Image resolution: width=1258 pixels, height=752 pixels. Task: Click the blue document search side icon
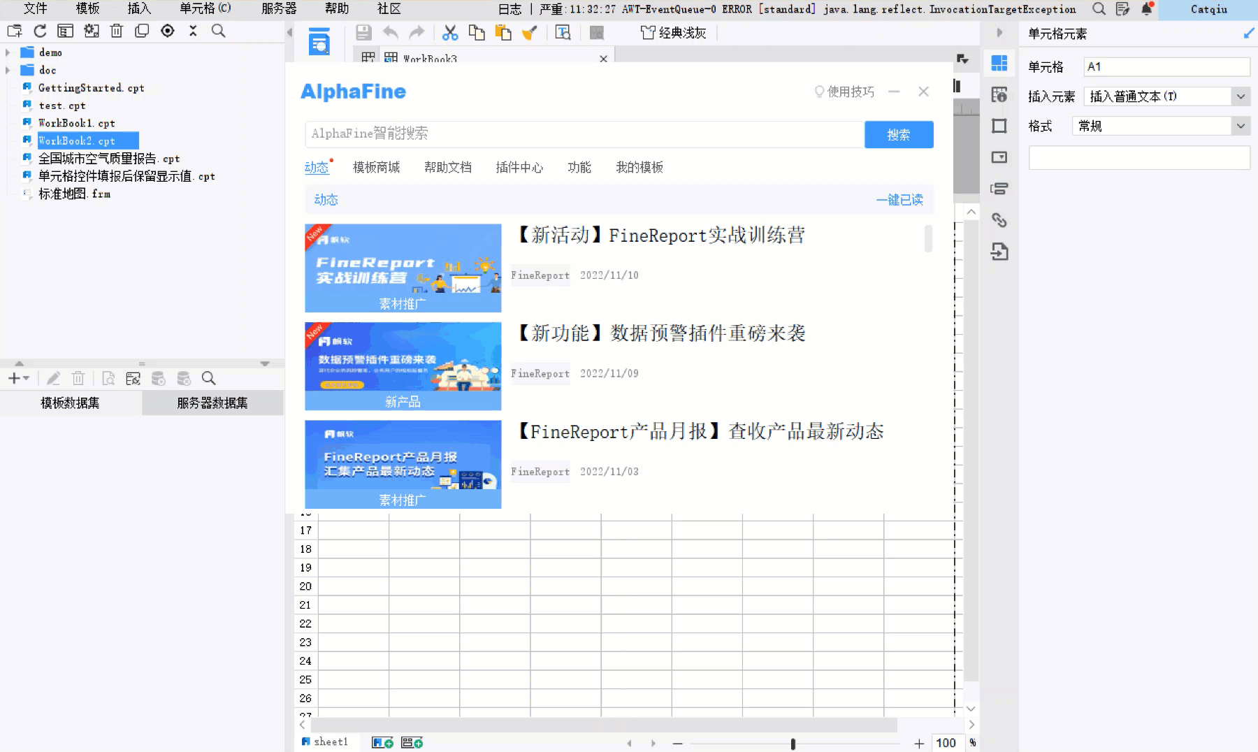pos(319,42)
